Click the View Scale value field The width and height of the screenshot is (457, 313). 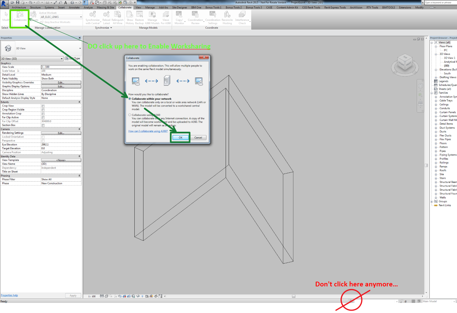pos(61,67)
